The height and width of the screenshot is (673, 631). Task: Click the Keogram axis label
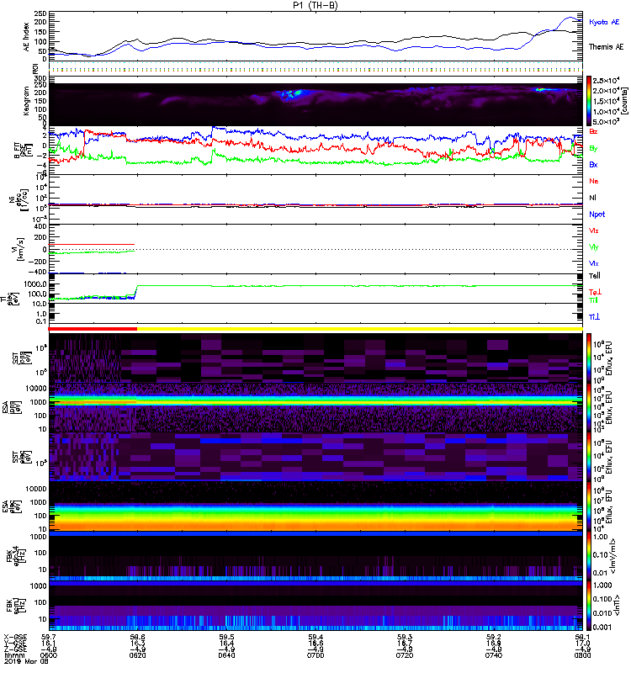[x=26, y=100]
